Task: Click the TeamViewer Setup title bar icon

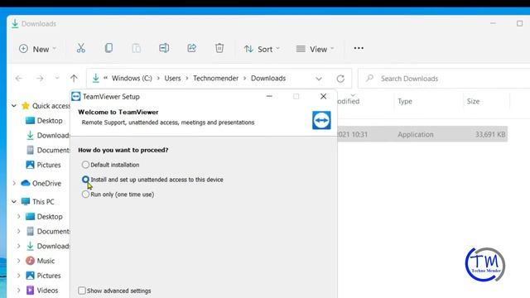Action: pyautogui.click(x=75, y=97)
